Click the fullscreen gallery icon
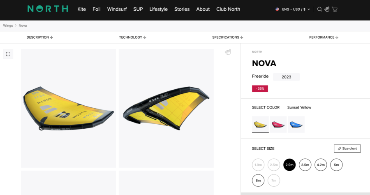The width and height of the screenshot is (370, 195). 8,54
